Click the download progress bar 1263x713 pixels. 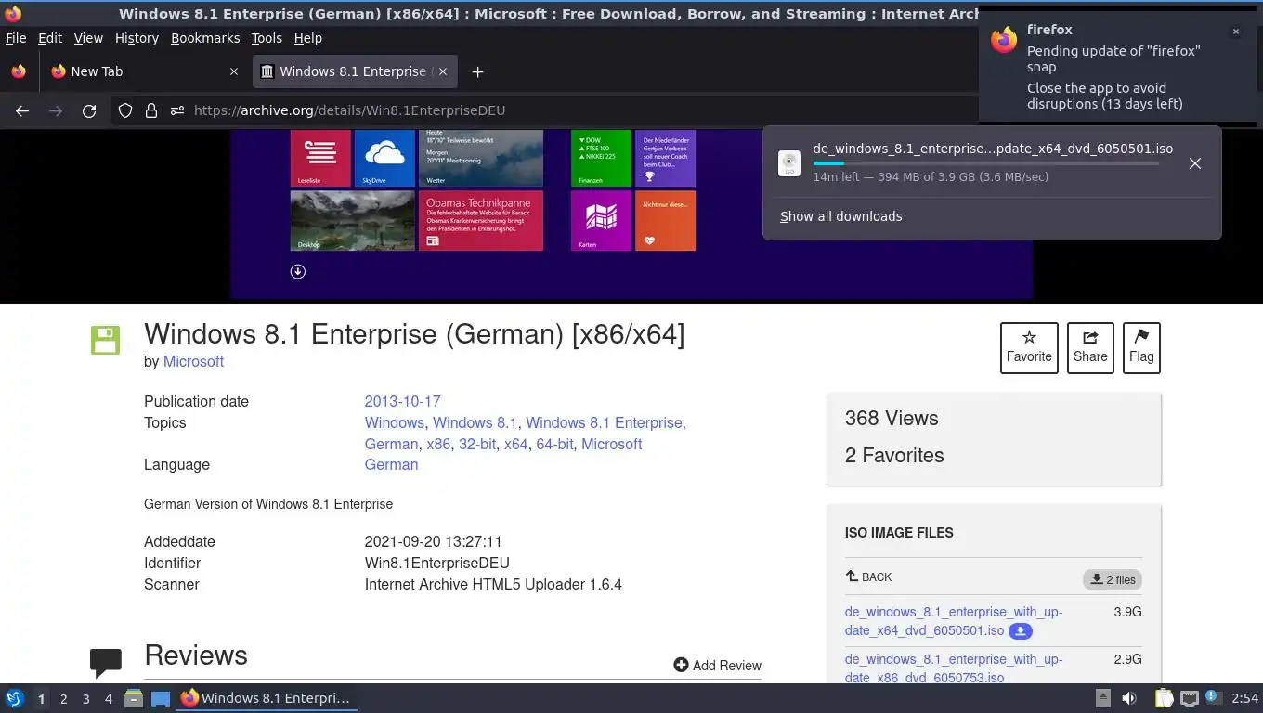(x=986, y=163)
